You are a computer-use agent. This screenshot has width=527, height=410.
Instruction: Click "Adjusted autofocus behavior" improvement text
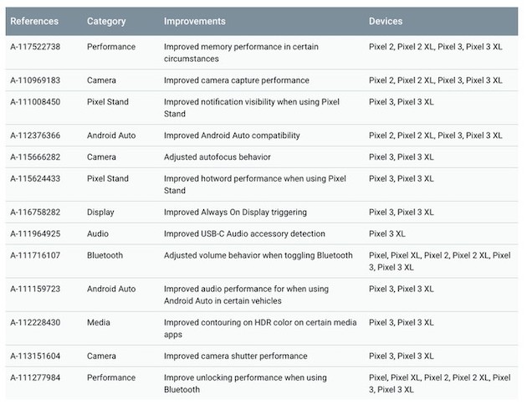[x=217, y=157]
